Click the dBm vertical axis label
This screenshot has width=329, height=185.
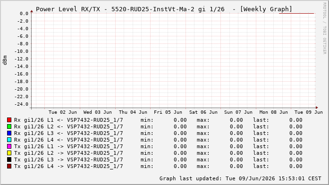[x=5, y=60]
